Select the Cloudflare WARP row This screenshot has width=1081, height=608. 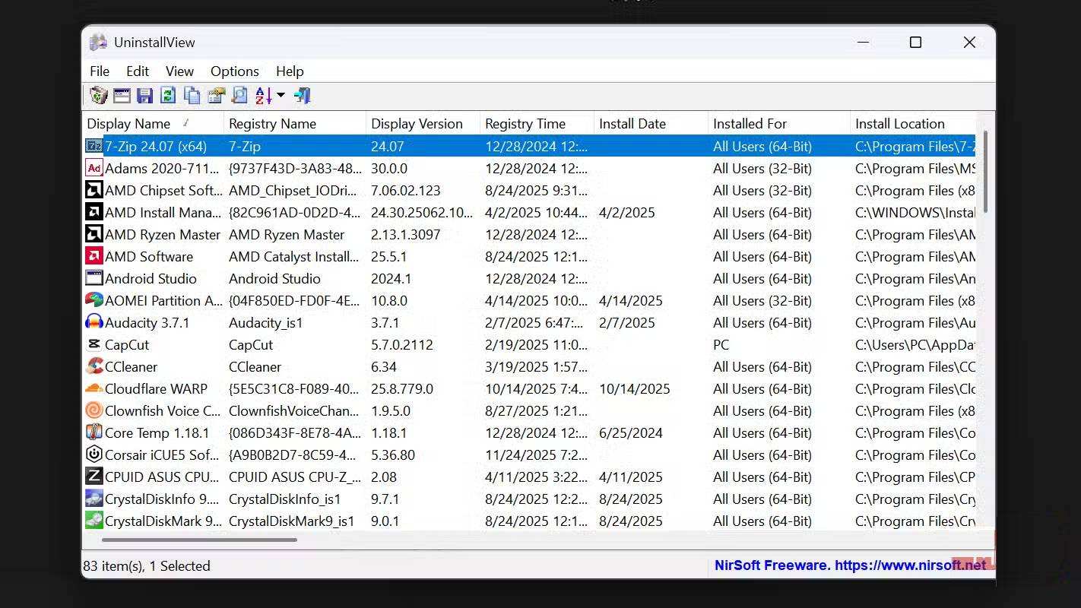click(156, 389)
